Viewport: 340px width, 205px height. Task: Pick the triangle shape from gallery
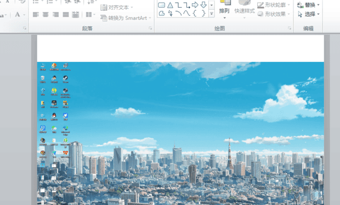[x=170, y=5]
